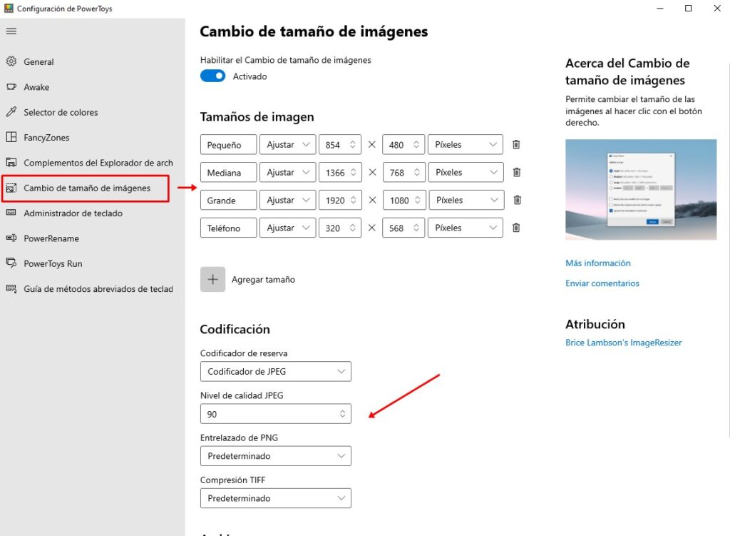The image size is (730, 536).
Task: Click the PowerRename icon
Action: (11, 238)
